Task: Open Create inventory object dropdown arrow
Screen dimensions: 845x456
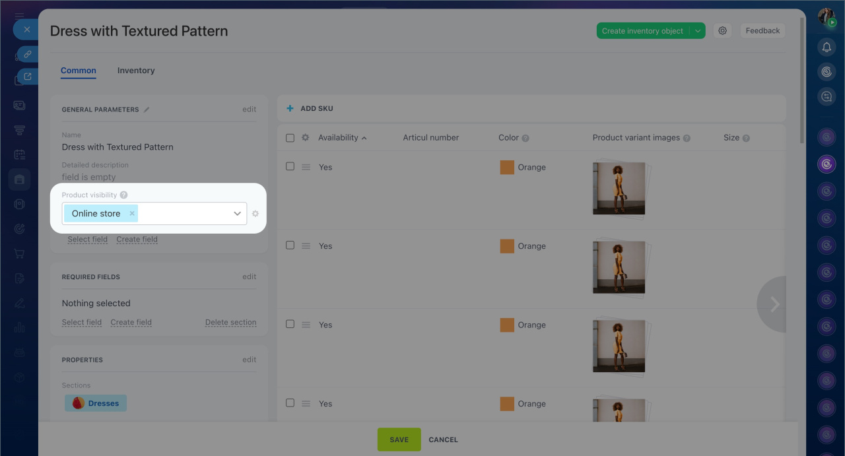Action: tap(698, 31)
